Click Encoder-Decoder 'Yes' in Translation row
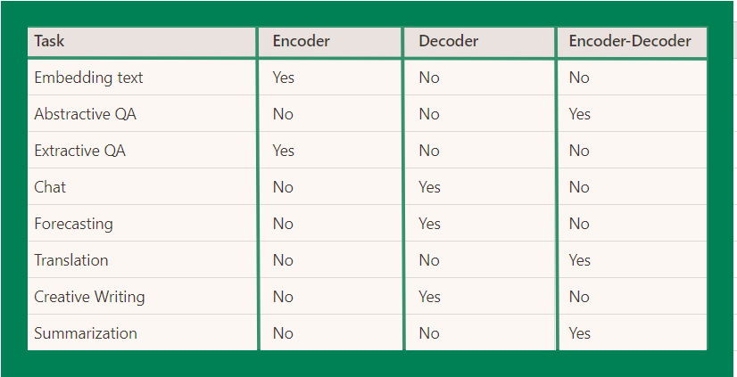This screenshot has height=377, width=737. pyautogui.click(x=579, y=260)
